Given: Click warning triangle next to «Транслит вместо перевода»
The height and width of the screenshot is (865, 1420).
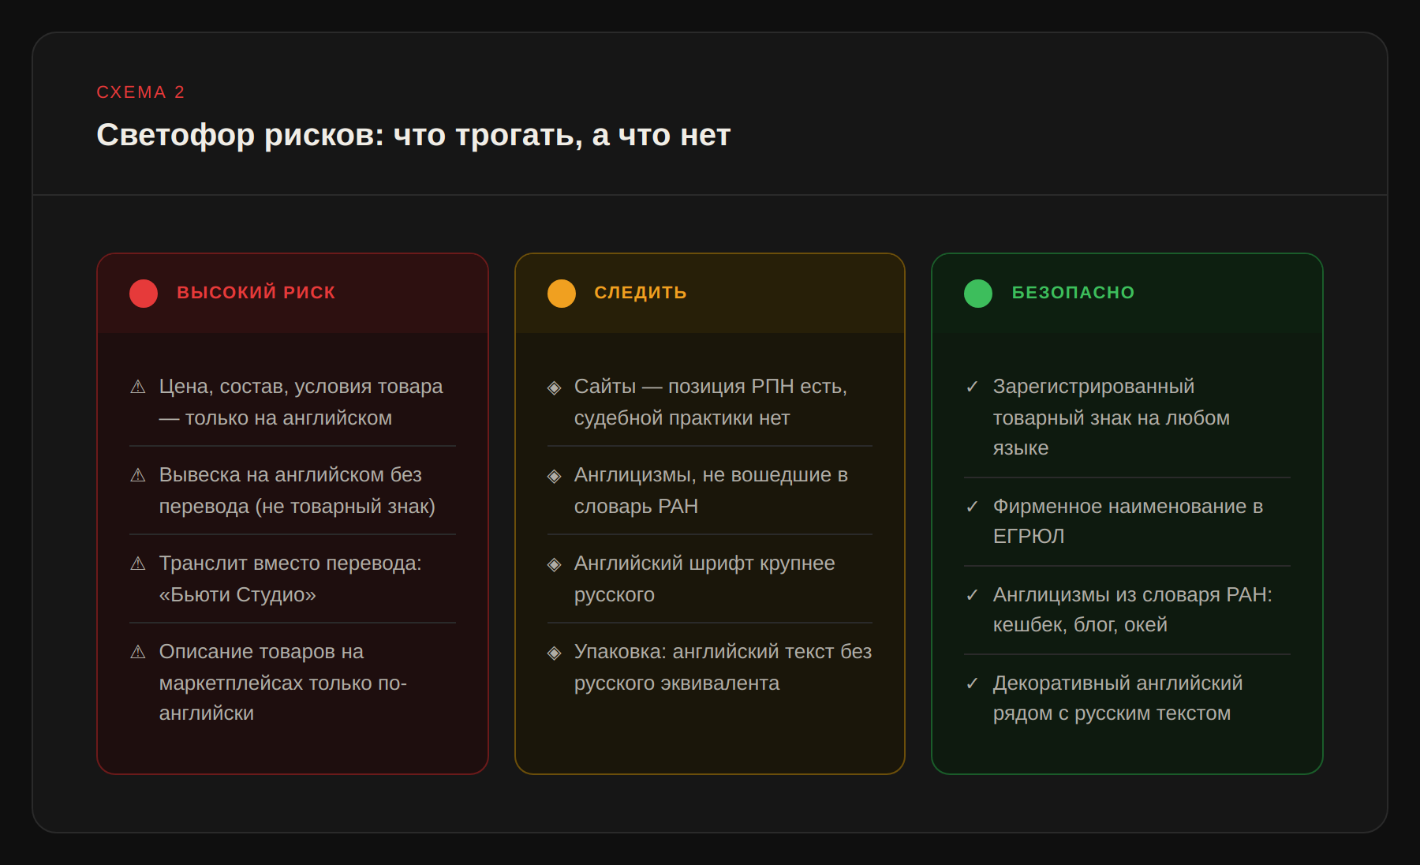Looking at the screenshot, I should [138, 564].
